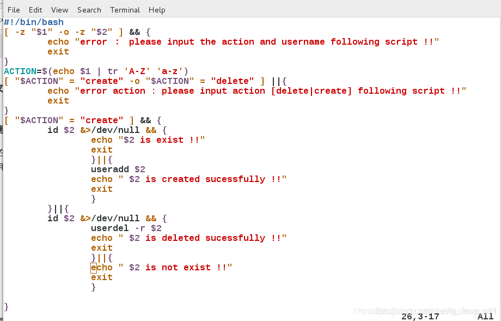This screenshot has height=321, width=501.
Task: Open the Terminal menu
Action: 125,10
